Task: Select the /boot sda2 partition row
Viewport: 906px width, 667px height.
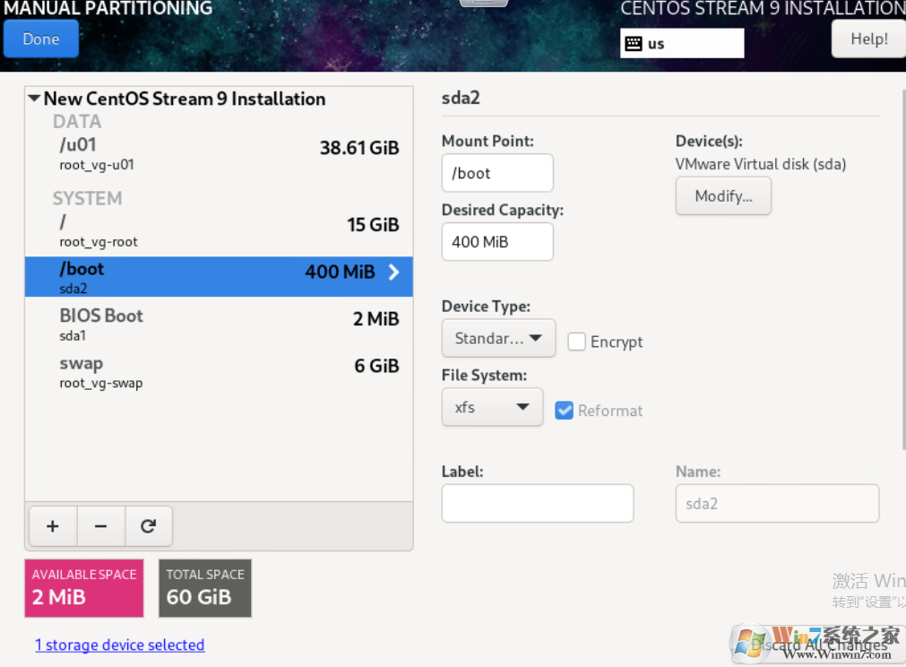Action: pos(219,277)
